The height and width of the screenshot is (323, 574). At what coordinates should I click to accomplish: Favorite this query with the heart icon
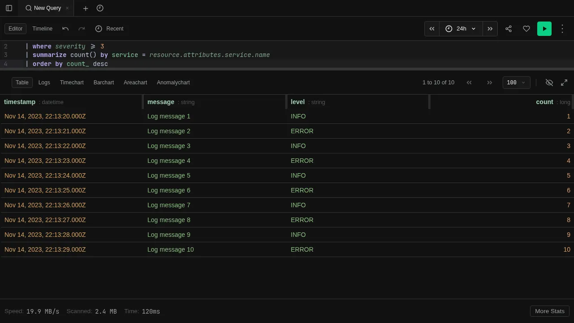pyautogui.click(x=526, y=29)
